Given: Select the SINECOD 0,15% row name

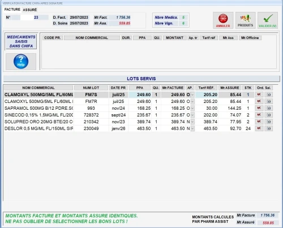Looking at the screenshot, I should coord(38,115).
